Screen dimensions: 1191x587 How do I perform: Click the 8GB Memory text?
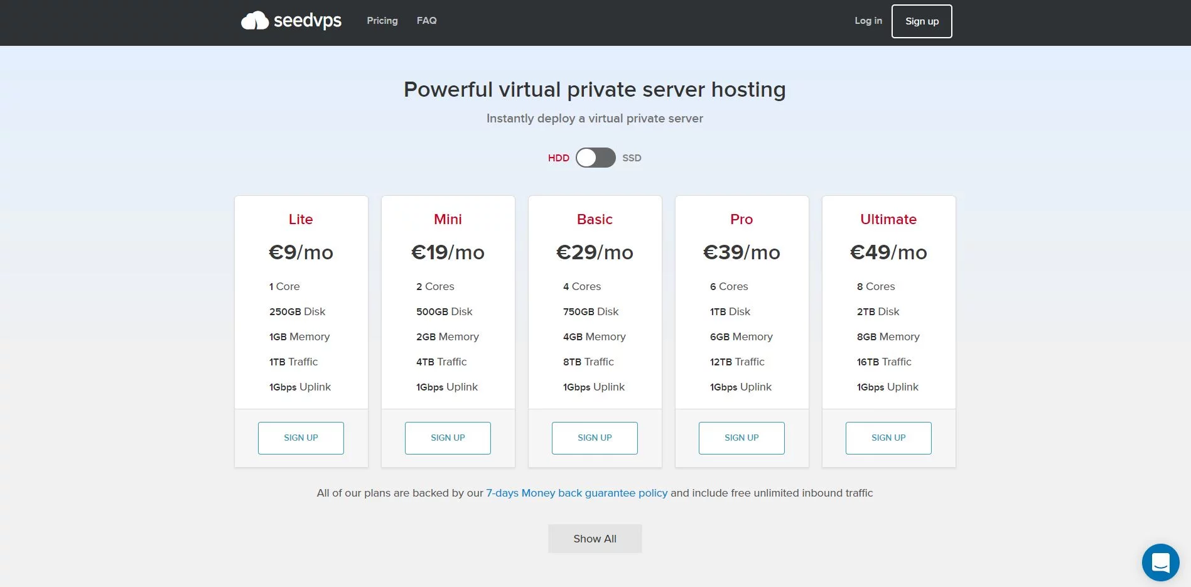click(x=888, y=337)
